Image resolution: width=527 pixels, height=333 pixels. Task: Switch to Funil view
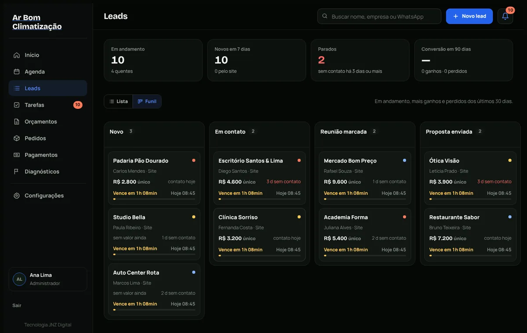147,101
